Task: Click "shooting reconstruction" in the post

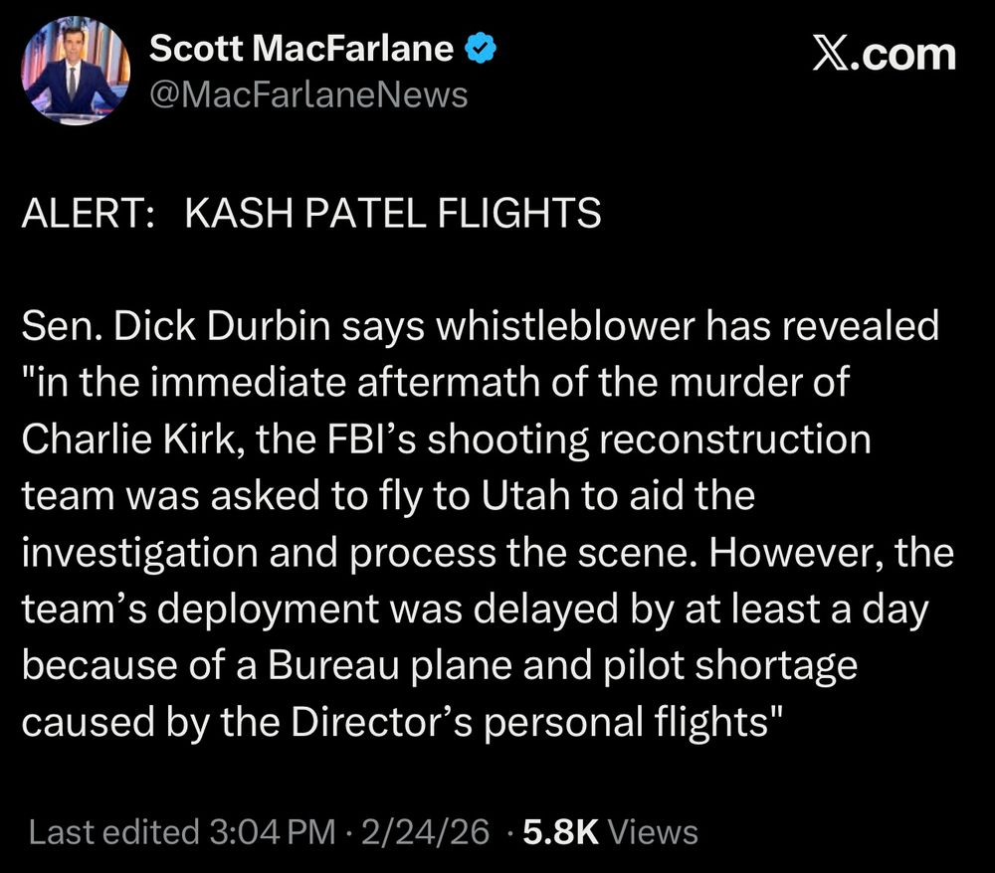Action: click(x=657, y=439)
